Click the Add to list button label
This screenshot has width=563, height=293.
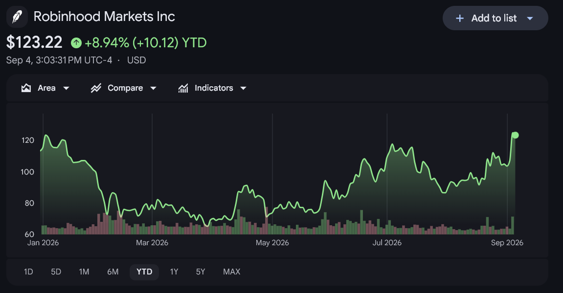tap(494, 18)
